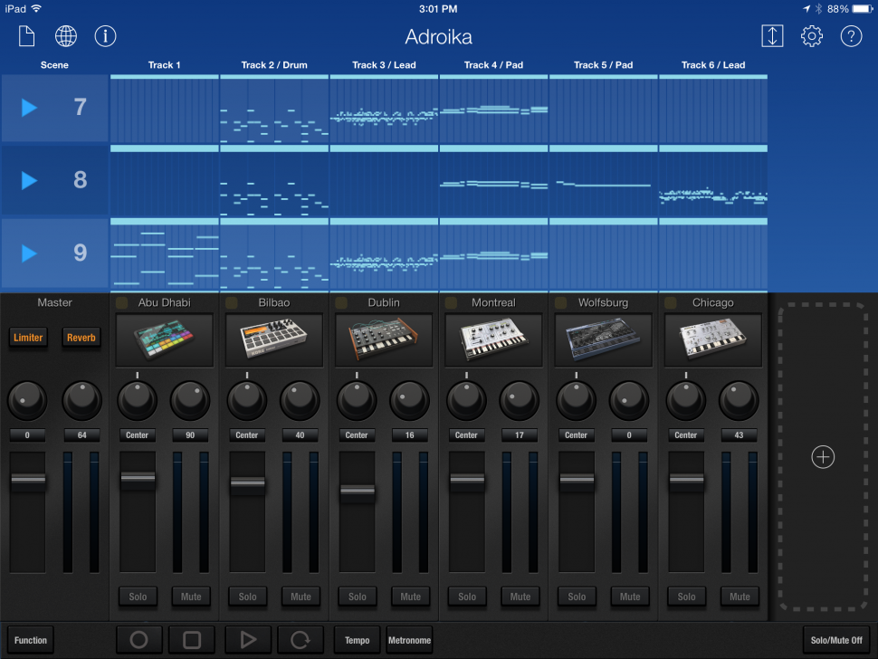This screenshot has width=878, height=659.
Task: Open the Chicago synth gadget
Action: pyautogui.click(x=713, y=339)
